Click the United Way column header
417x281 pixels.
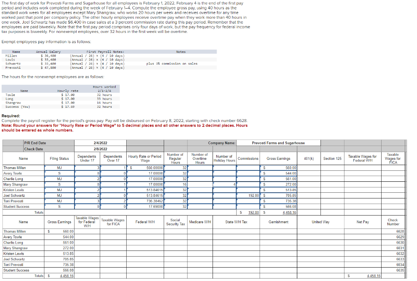320,222
